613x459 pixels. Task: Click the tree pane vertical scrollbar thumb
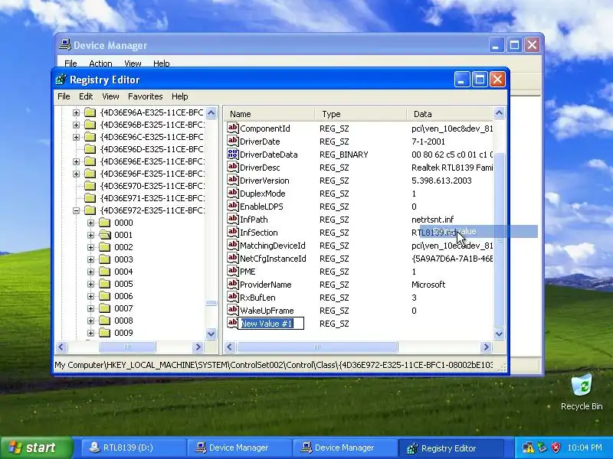(x=211, y=303)
